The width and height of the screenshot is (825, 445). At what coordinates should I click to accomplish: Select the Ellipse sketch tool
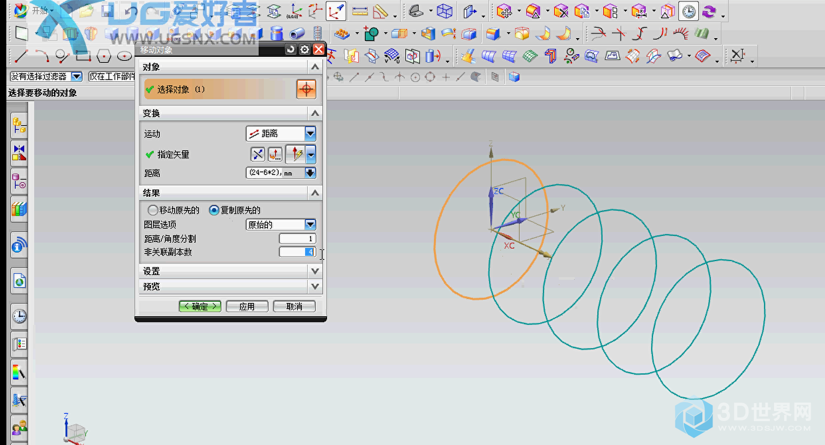coord(124,56)
